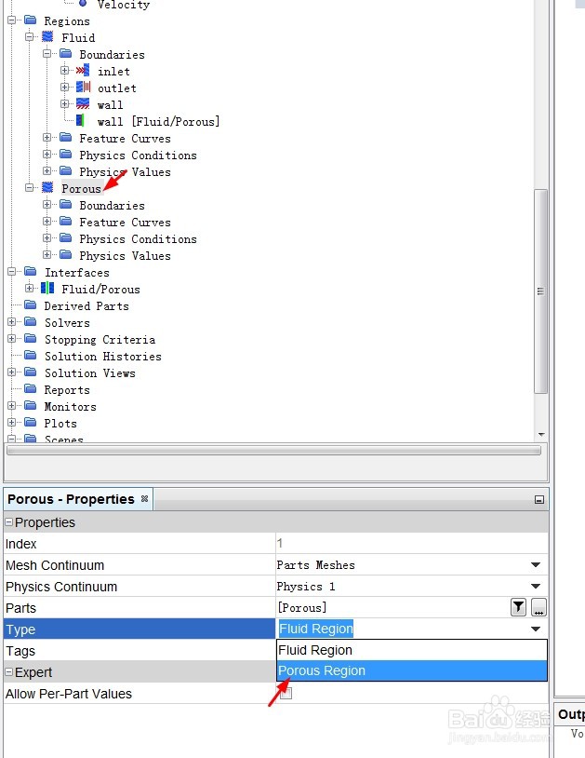Select the inlet boundary icon
The width and height of the screenshot is (585, 758).
pos(83,71)
